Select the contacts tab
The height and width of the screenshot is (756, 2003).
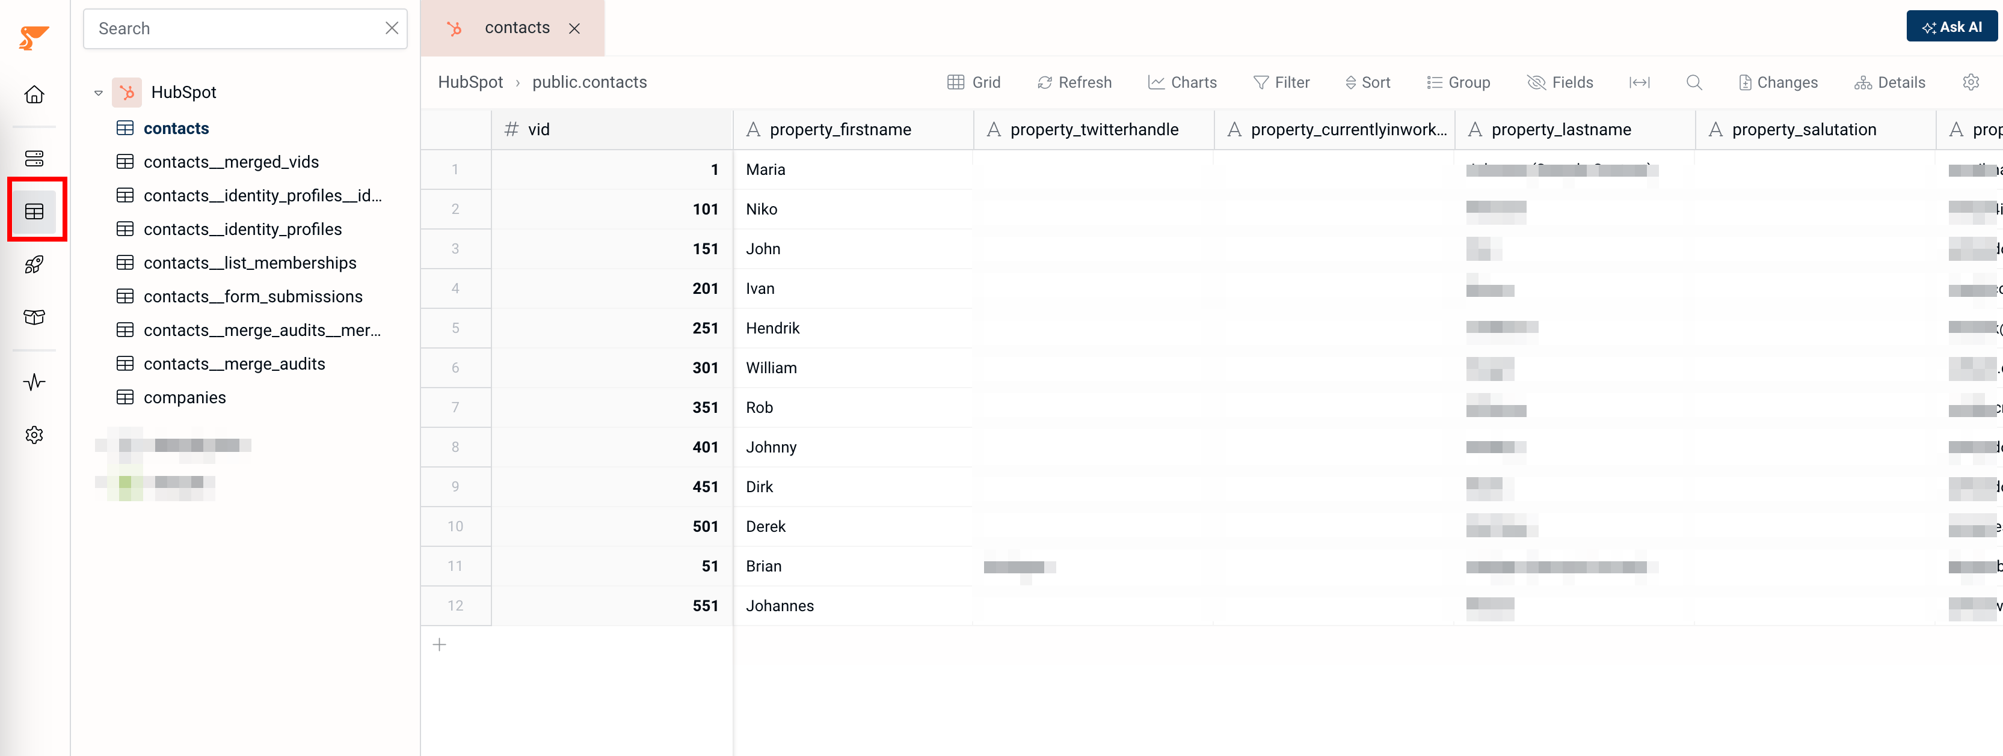pyautogui.click(x=512, y=28)
